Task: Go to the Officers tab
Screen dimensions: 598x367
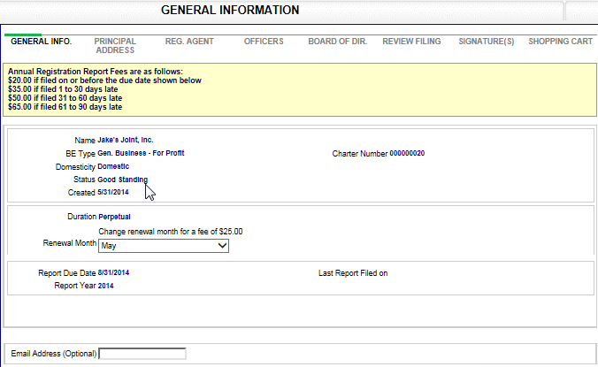Action: (264, 41)
